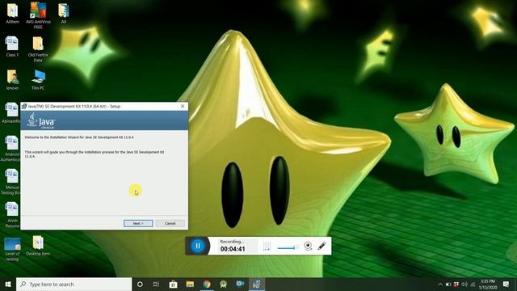This screenshot has width=517, height=291.
Task: Click the Java setup title bar icon
Action: tap(24, 106)
